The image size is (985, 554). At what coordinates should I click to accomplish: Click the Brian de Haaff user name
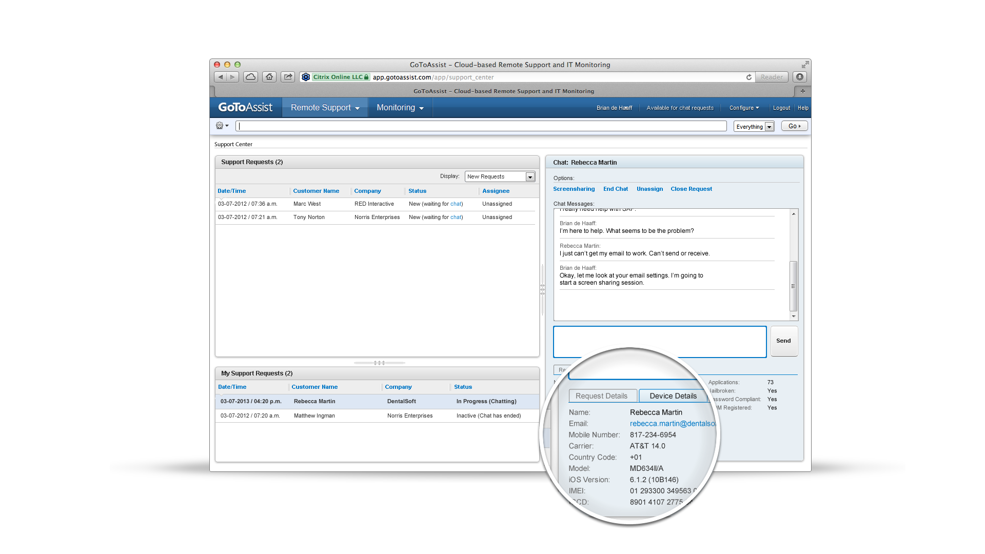pyautogui.click(x=614, y=108)
